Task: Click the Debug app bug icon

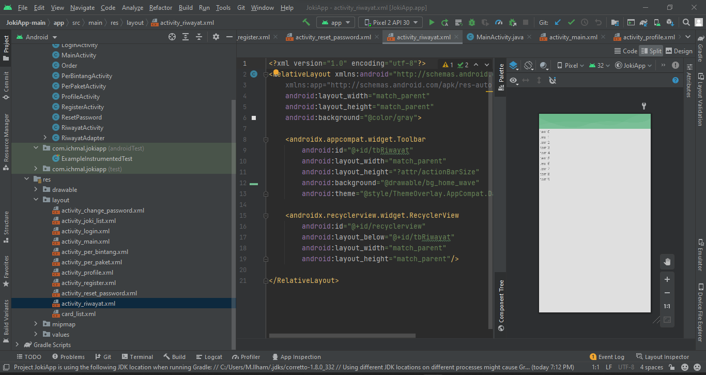Action: point(472,22)
